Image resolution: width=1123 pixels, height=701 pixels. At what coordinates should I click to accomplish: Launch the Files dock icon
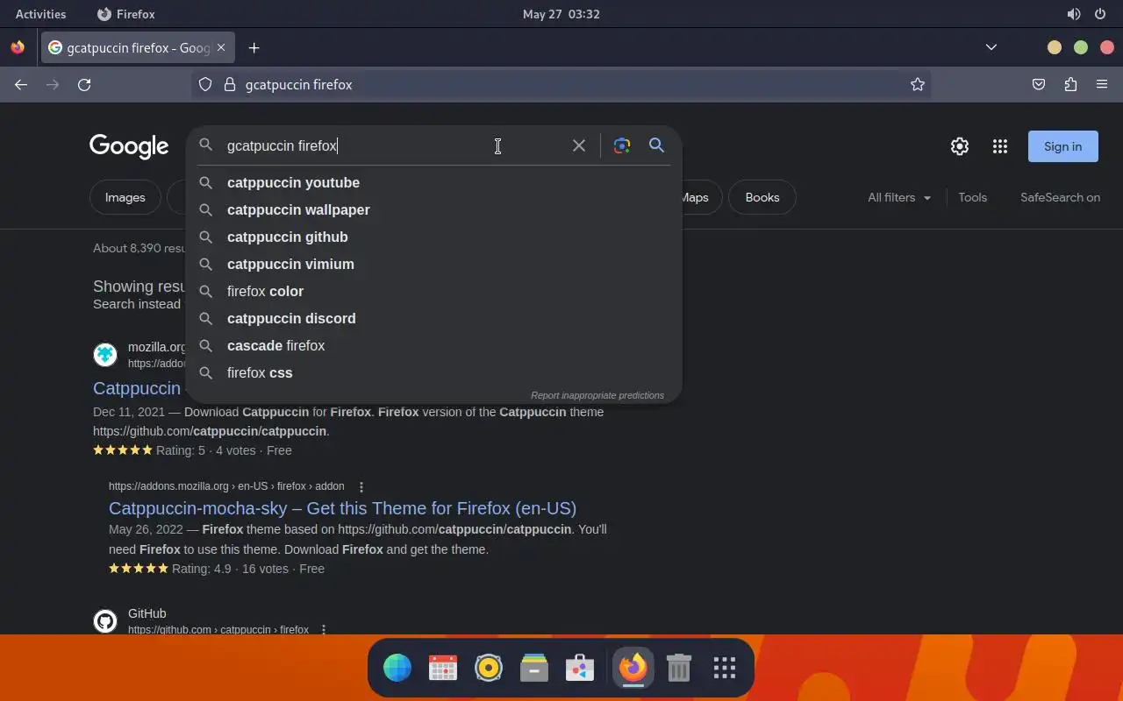tap(534, 669)
